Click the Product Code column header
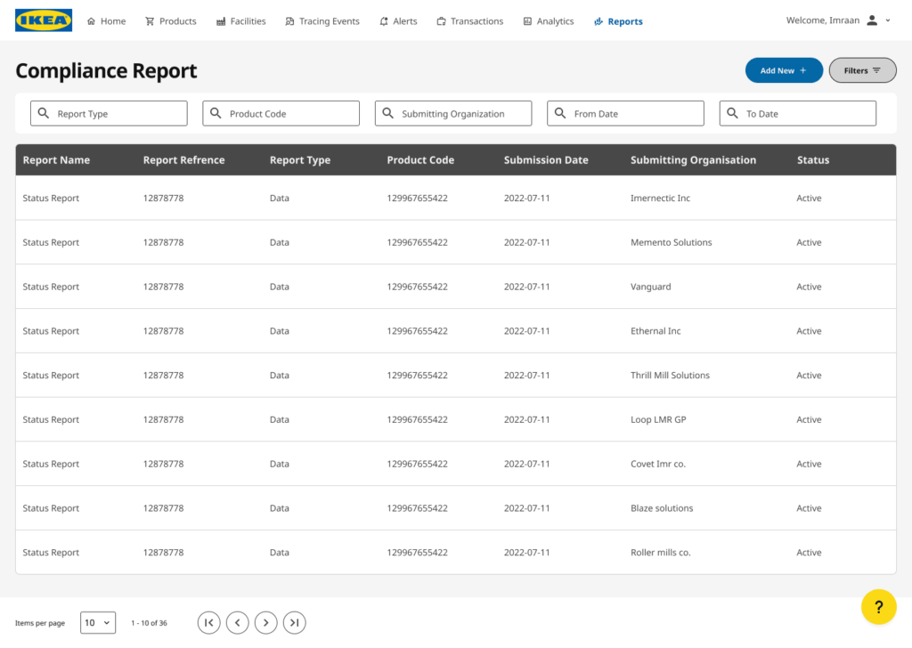The width and height of the screenshot is (912, 648). 420,160
